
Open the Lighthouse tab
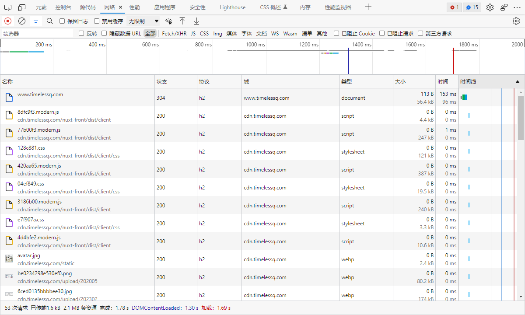[x=233, y=7]
